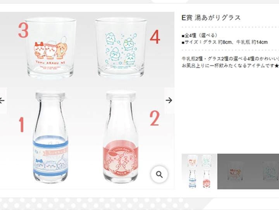This screenshot has width=279, height=210.
Task: Select the dimmed two-glasses thumbnail
Action: (x=248, y=171)
